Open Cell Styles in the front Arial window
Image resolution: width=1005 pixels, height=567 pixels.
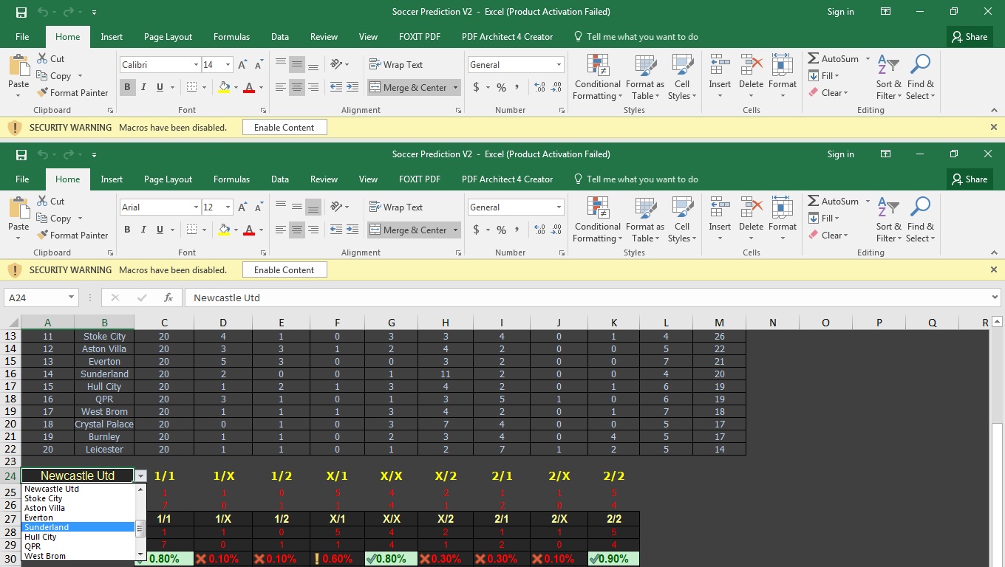(x=682, y=219)
